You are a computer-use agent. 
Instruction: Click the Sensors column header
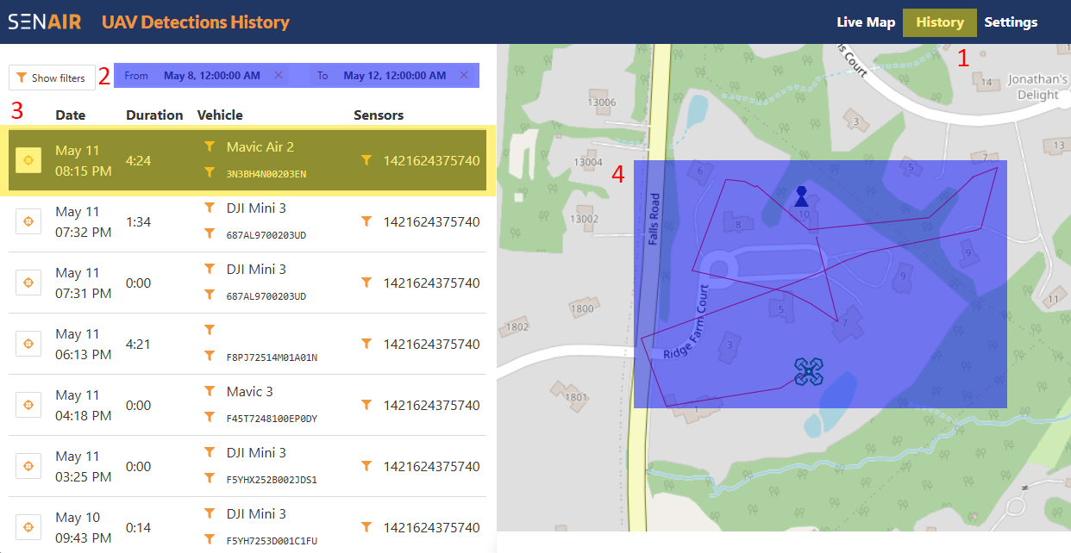379,115
